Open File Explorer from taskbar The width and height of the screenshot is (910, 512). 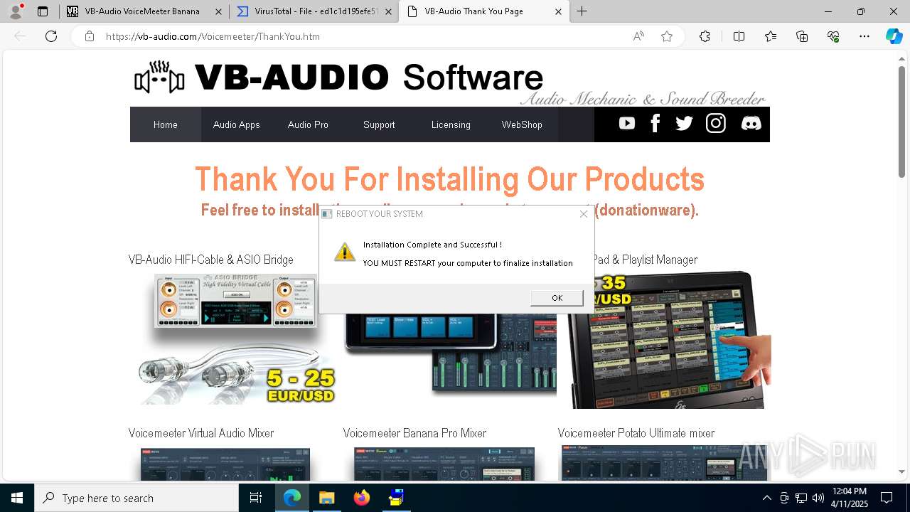[326, 498]
